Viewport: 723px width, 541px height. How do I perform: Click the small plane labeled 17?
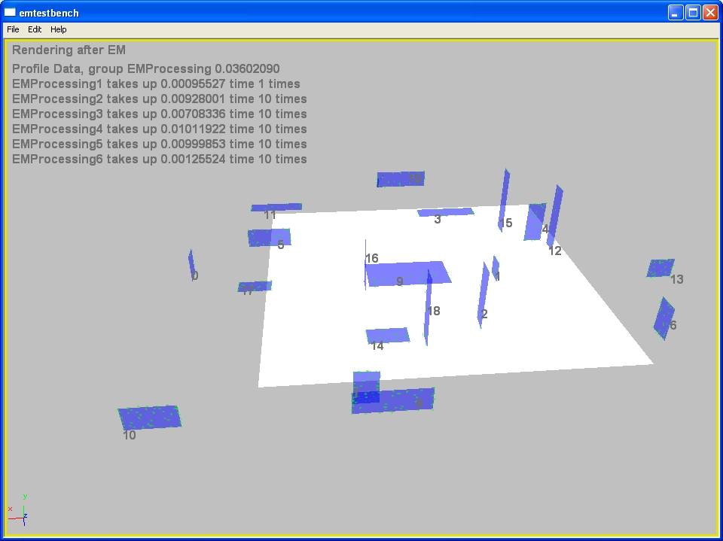(255, 287)
